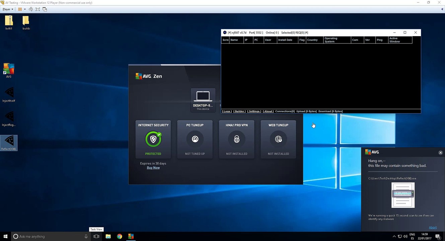Click the AVG Zen logo title
Image resolution: width=445 pixels, height=241 pixels.
coord(149,76)
